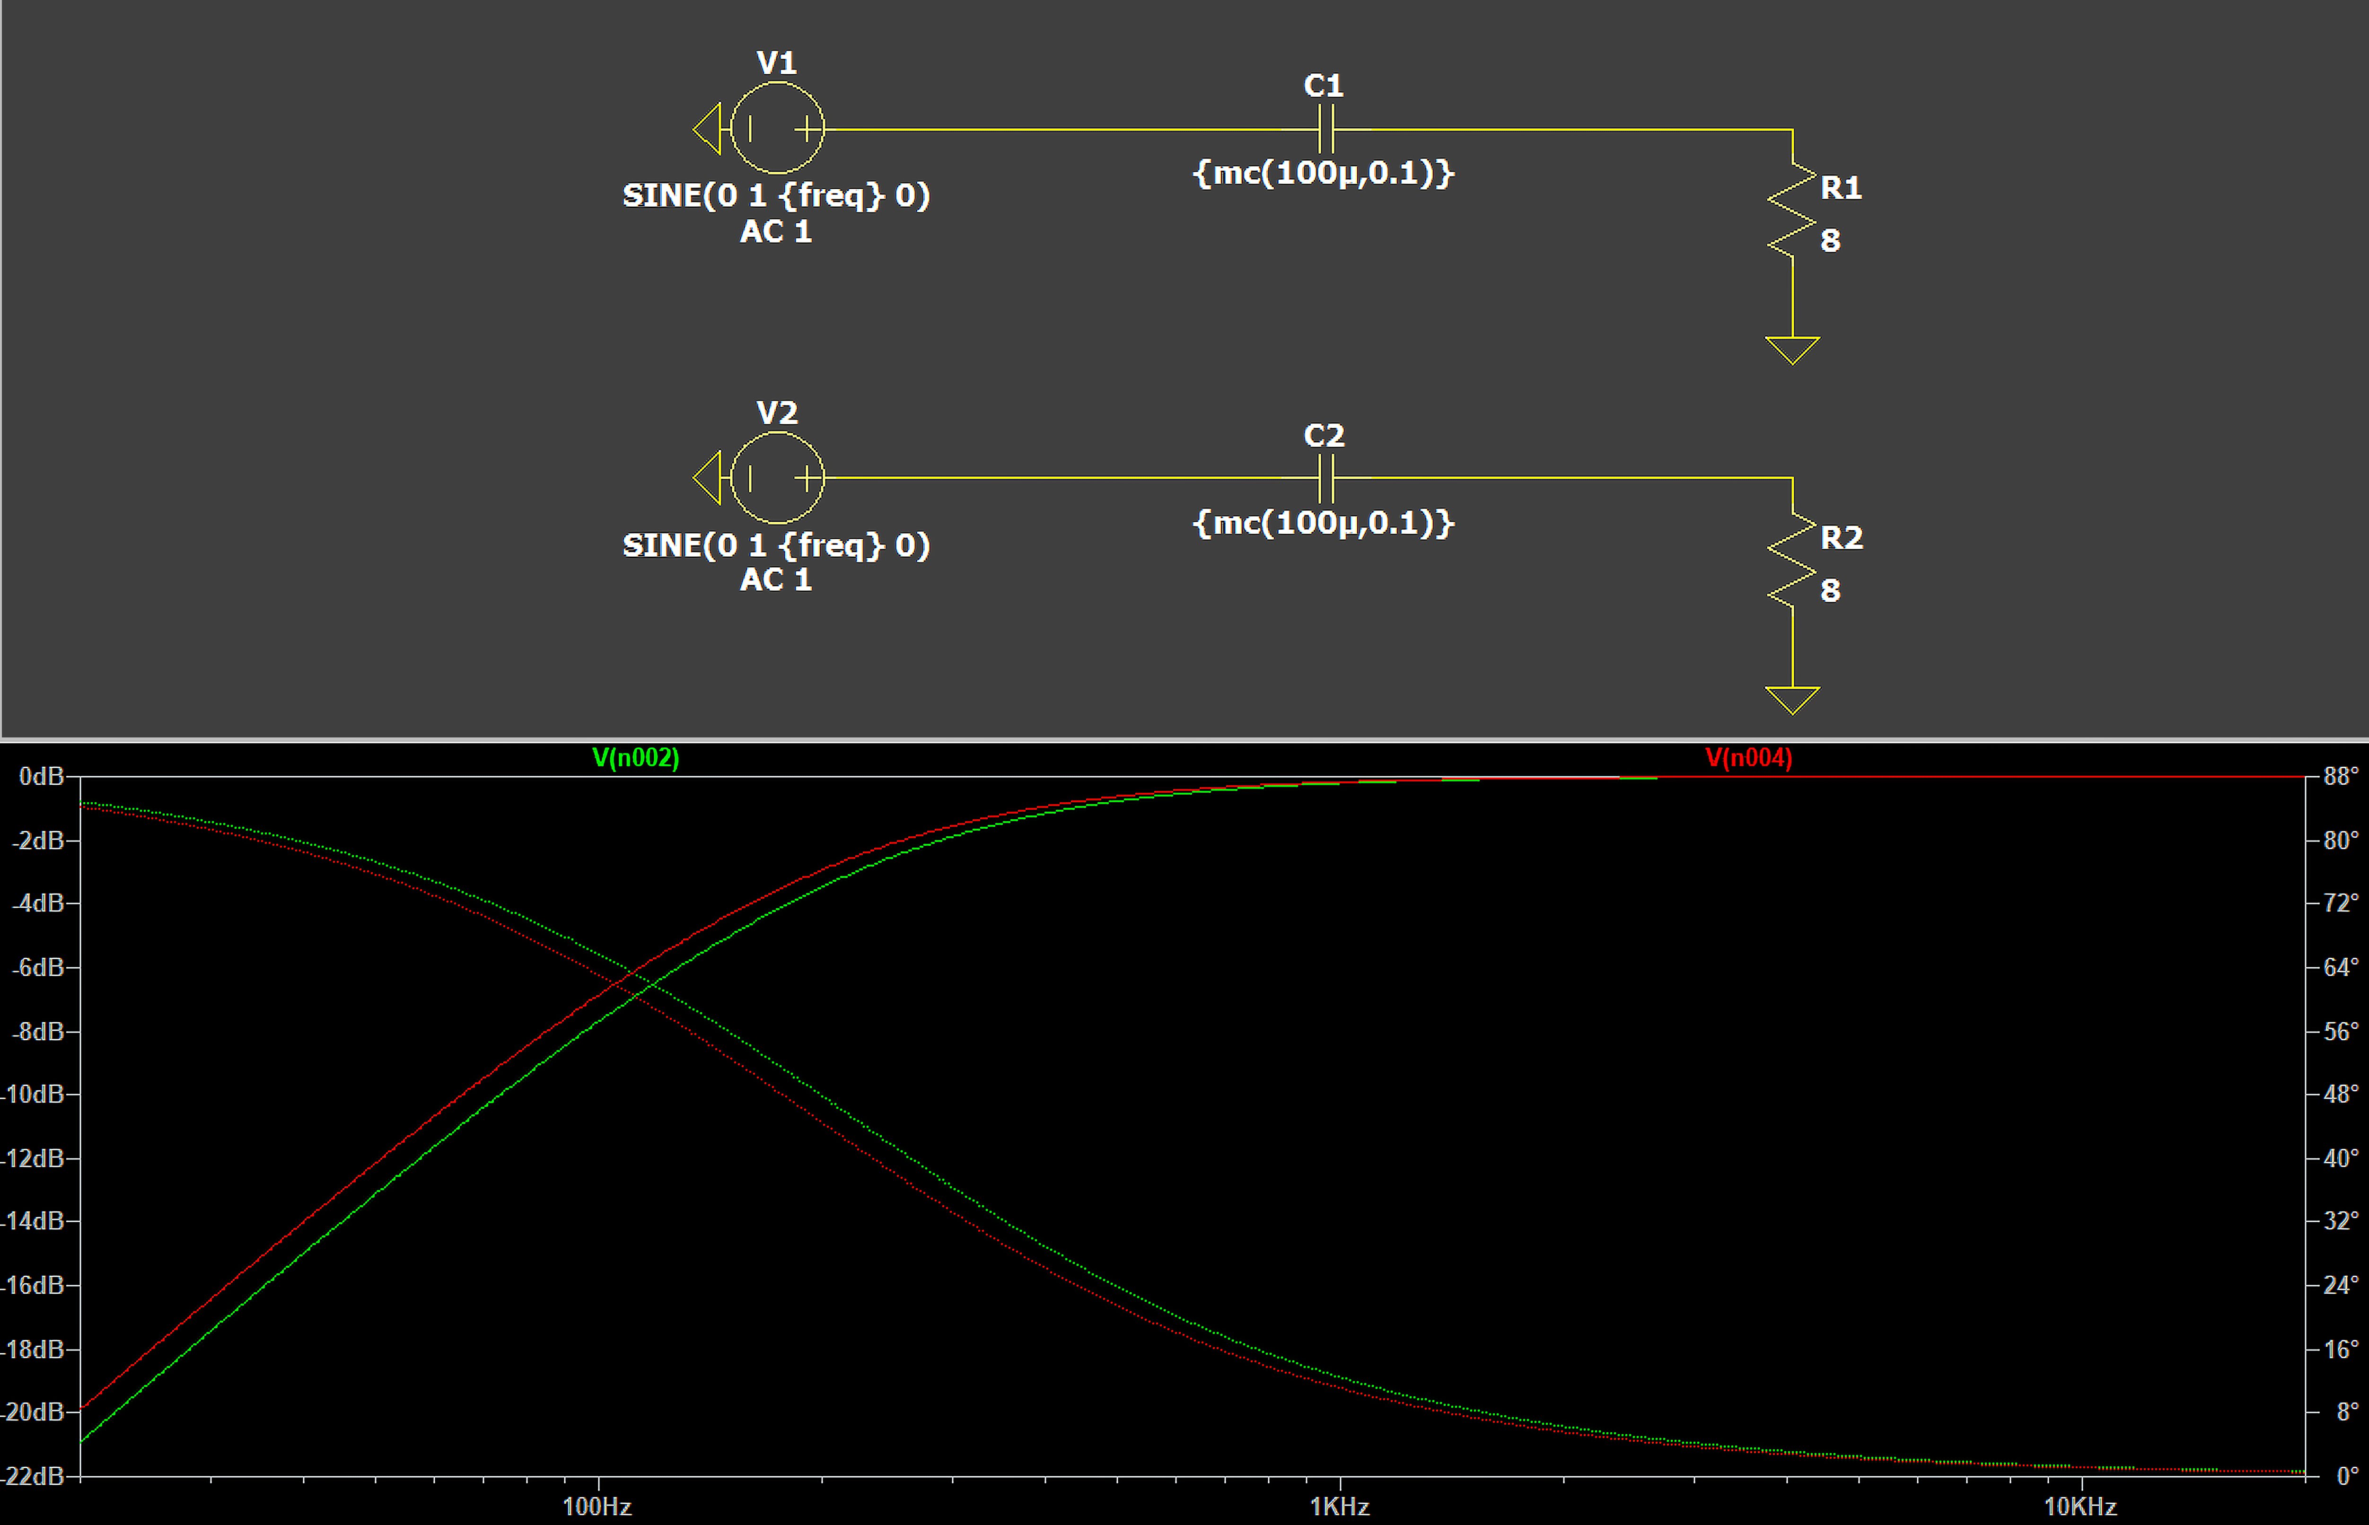Click AC 1 text under V2
2369x1525 pixels.
[776, 579]
